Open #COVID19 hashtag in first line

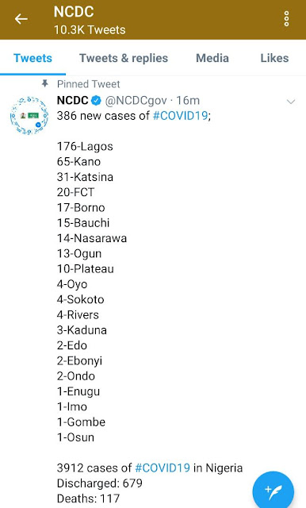click(x=180, y=116)
